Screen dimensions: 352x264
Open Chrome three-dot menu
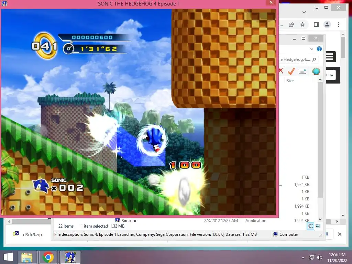tap(338, 24)
